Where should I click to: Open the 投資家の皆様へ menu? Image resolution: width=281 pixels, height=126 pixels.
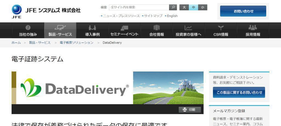pyautogui.click(x=189, y=30)
